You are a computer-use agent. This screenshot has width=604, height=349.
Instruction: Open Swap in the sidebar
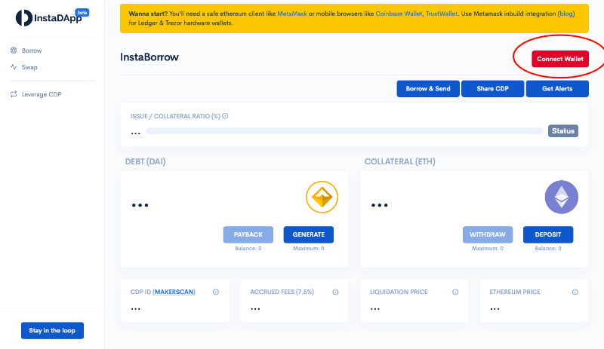(x=29, y=67)
